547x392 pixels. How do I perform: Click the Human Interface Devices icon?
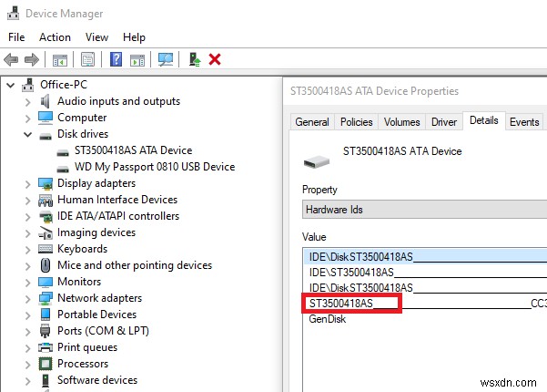(x=46, y=200)
